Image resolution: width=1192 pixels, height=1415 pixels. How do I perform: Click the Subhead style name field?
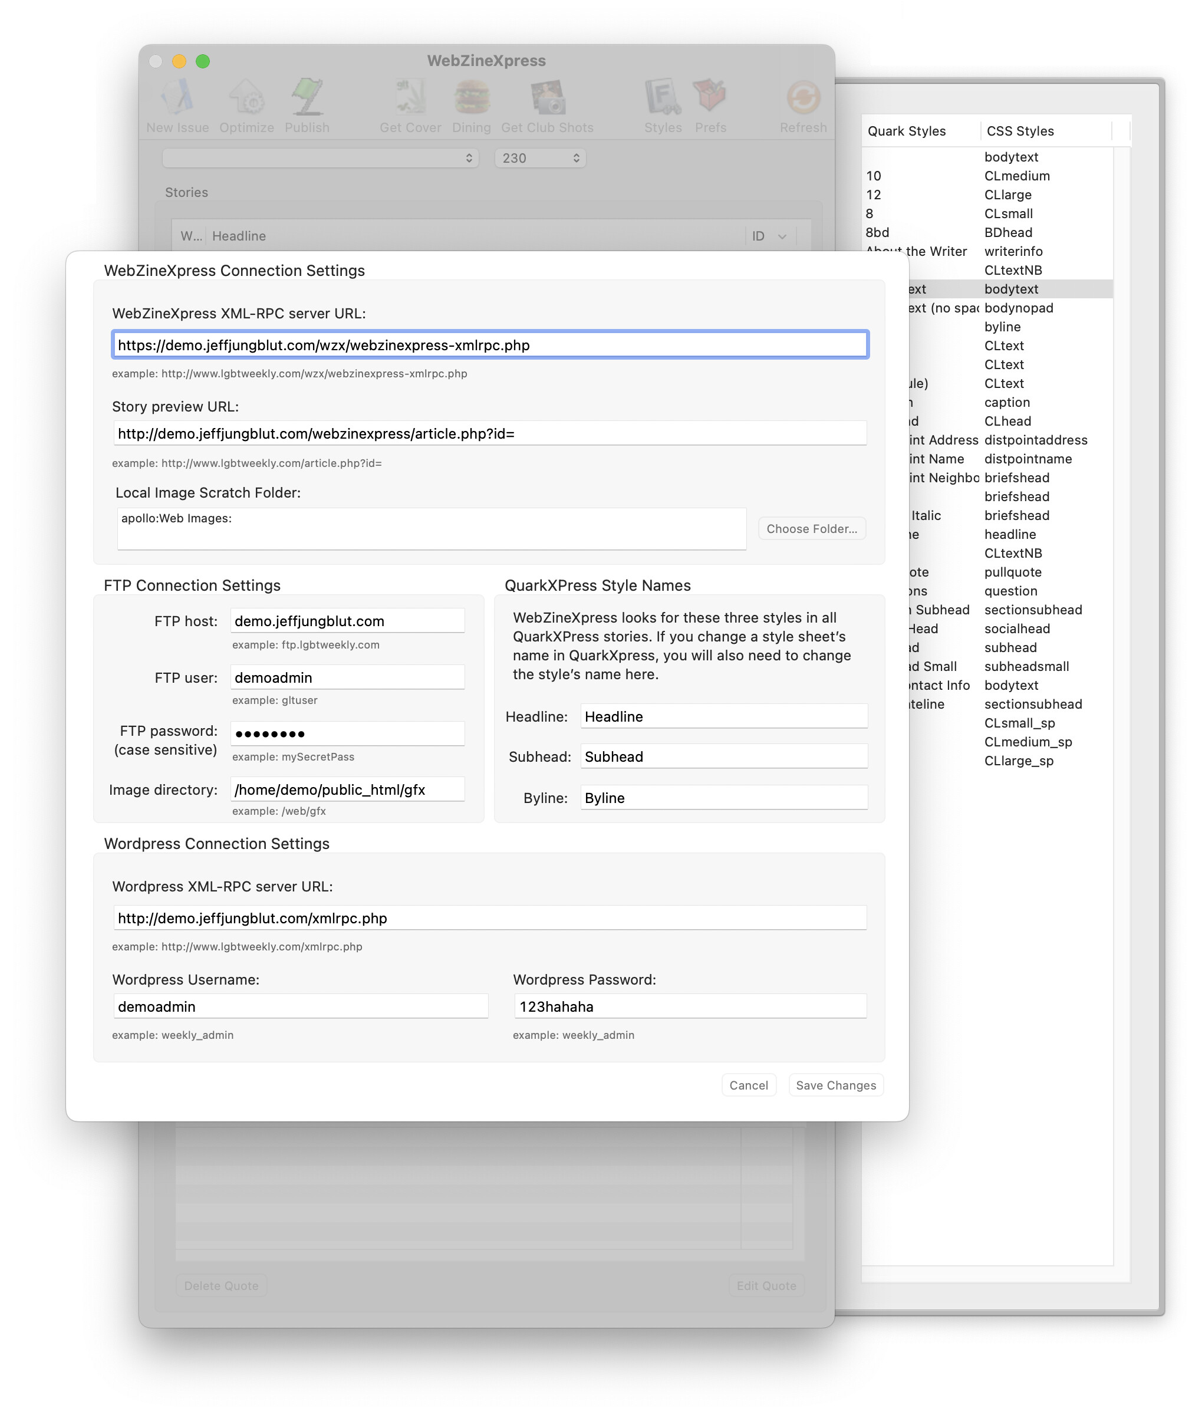(x=724, y=757)
